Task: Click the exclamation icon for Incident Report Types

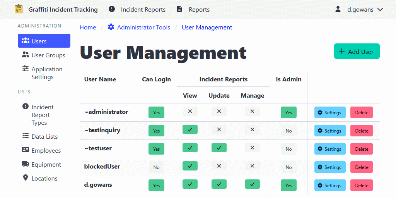Action: click(x=26, y=106)
